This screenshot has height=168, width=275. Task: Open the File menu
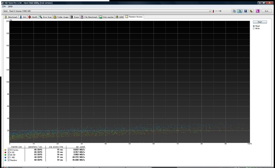click(x=4, y=6)
